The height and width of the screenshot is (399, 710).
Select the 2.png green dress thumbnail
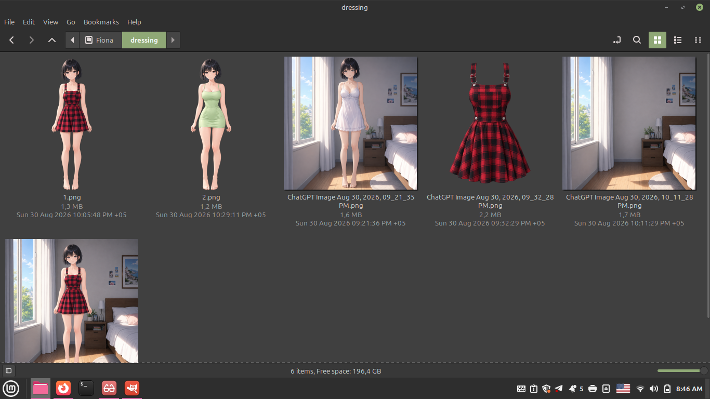tap(211, 124)
